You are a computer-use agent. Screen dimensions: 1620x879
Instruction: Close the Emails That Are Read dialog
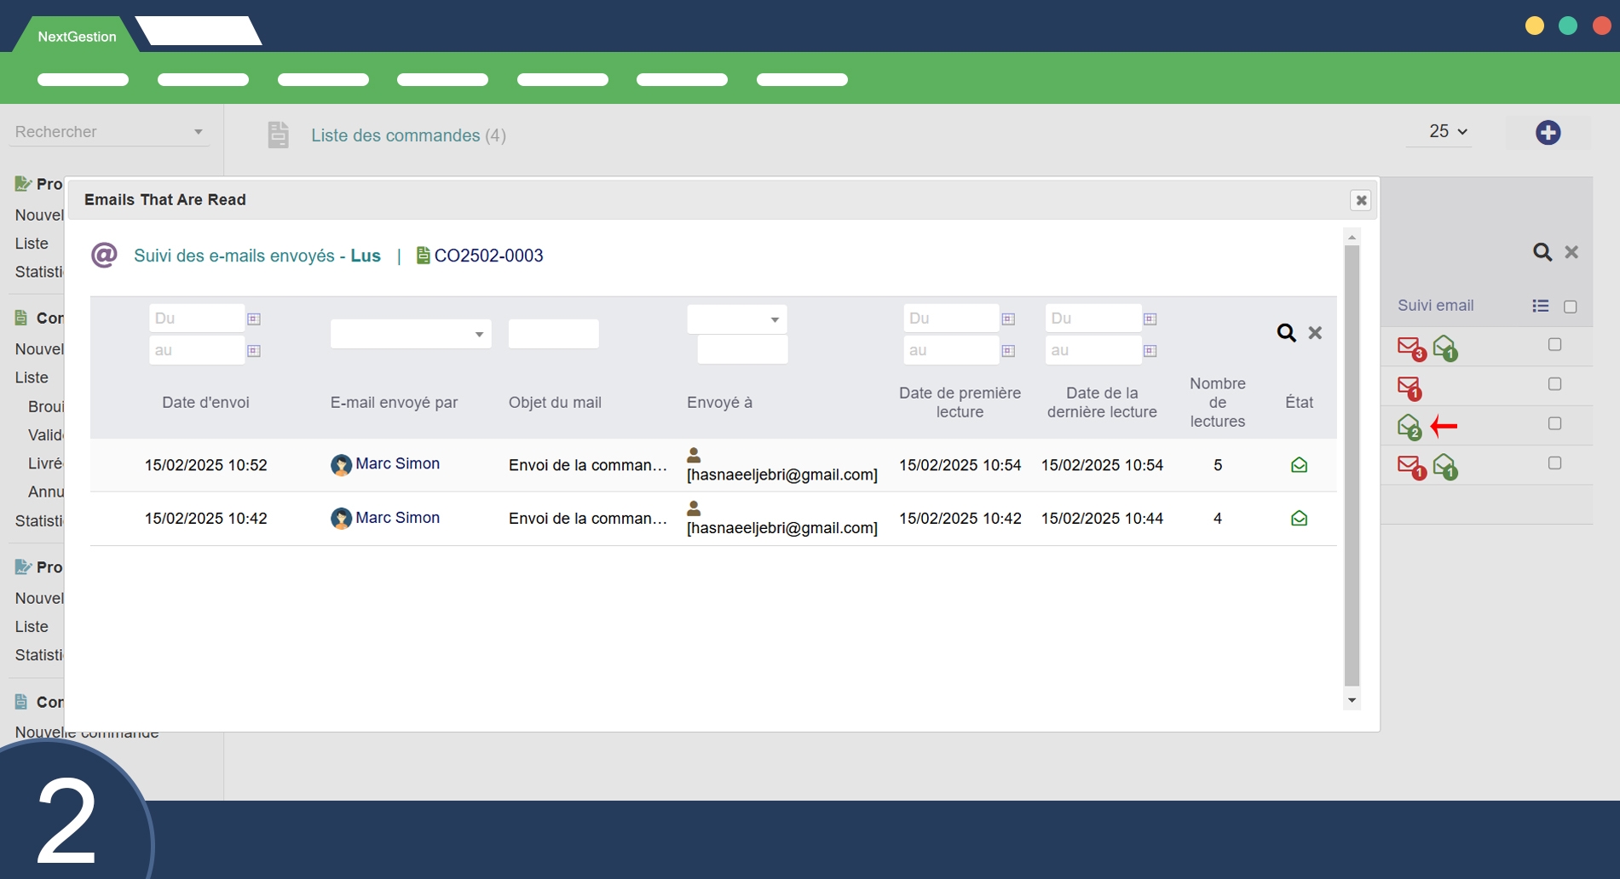1361,200
